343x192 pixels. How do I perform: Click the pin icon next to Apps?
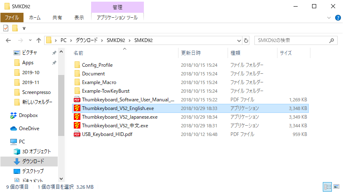point(54,63)
